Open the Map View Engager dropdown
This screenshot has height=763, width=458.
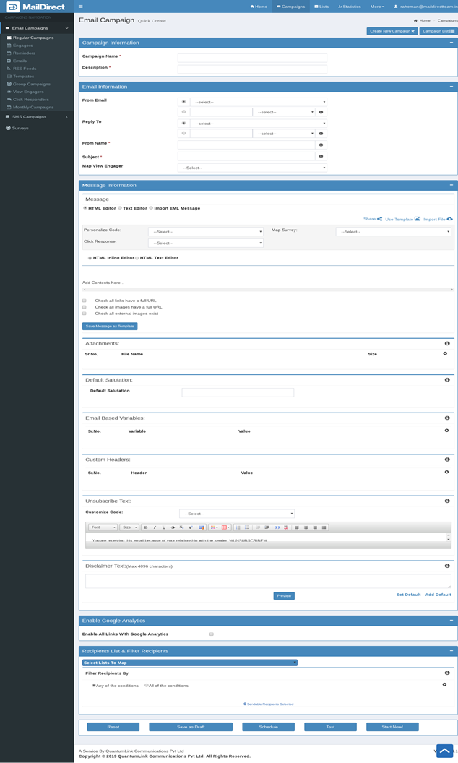click(252, 168)
